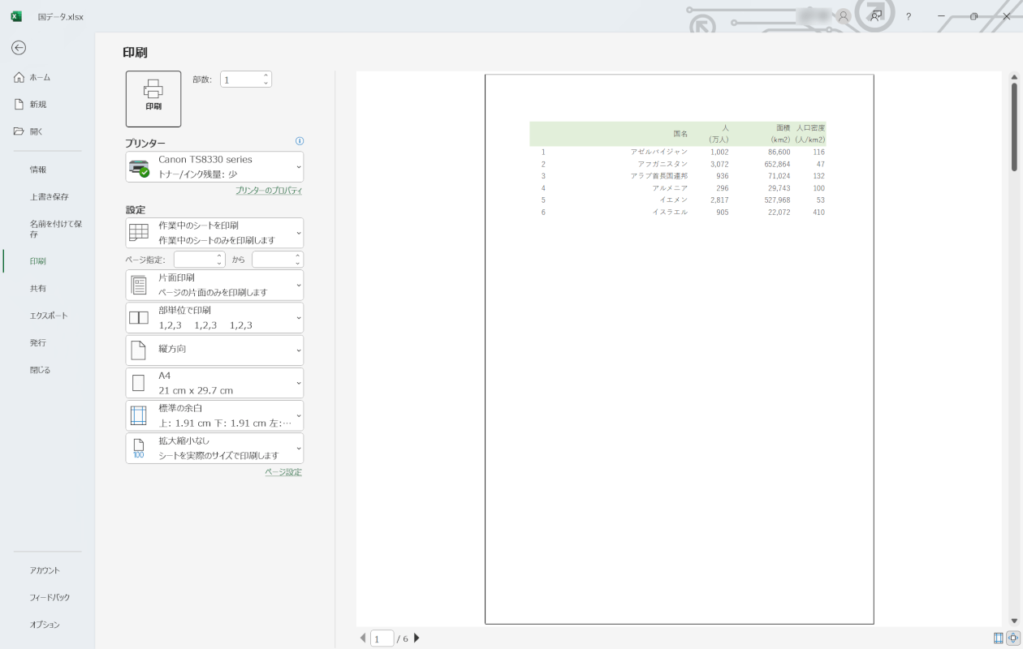This screenshot has height=649, width=1023.
Task: Toggle the show margins icon
Action: coord(999,638)
